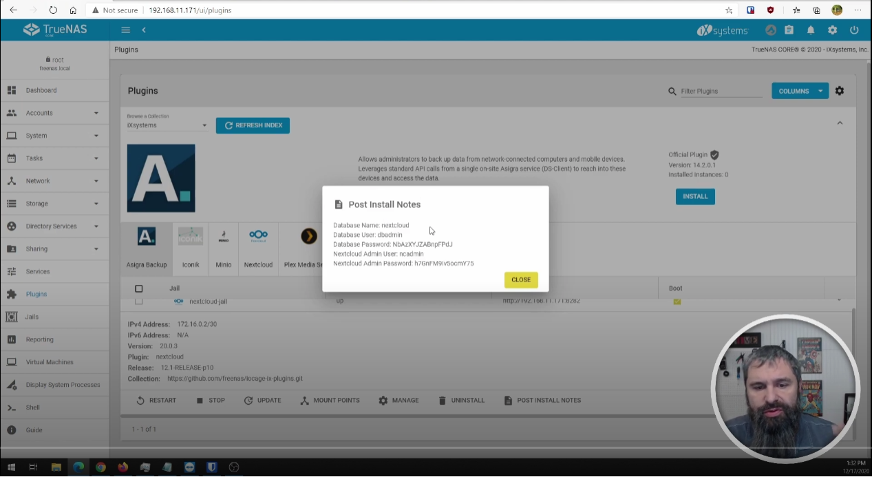Open Display System Processes

pyautogui.click(x=54, y=385)
